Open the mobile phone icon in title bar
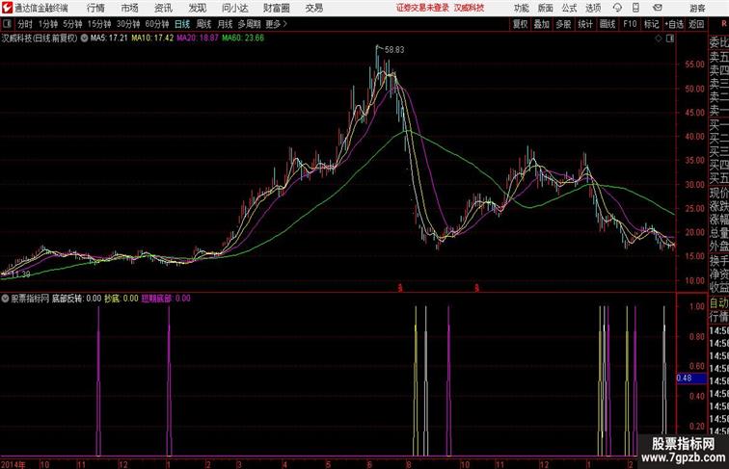Image resolution: width=729 pixels, height=469 pixels. point(635,8)
